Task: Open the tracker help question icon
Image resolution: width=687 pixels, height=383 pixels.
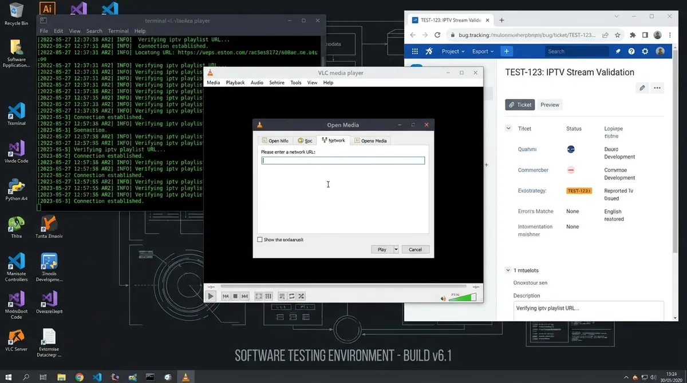Action: [x=631, y=51]
